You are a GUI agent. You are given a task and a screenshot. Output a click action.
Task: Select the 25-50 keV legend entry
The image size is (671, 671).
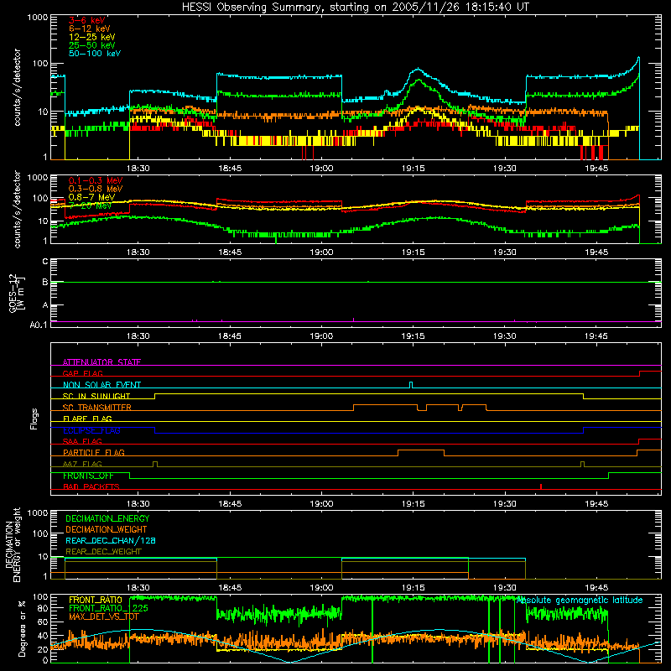tap(92, 45)
